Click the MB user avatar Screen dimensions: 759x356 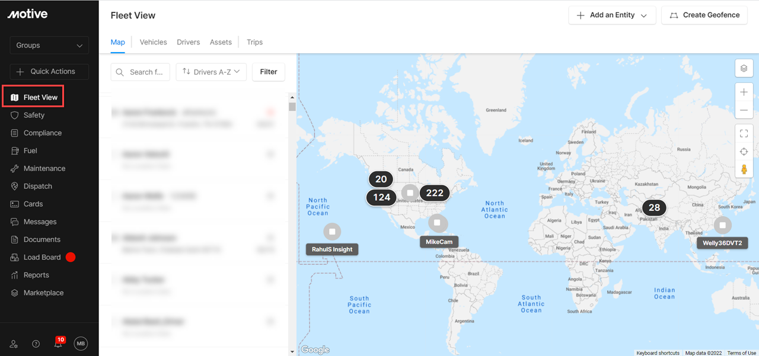coord(81,344)
